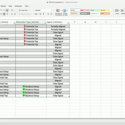The width and height of the screenshot is (125, 125).
Task: Open Exhaustion Type_Monthly filter dropdown
Action: click(x=45, y=23)
